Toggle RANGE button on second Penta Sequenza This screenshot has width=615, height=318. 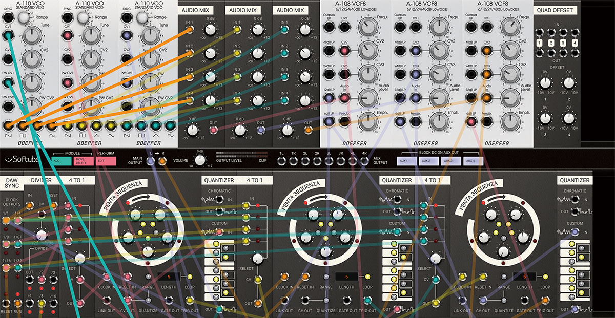pos(326,277)
